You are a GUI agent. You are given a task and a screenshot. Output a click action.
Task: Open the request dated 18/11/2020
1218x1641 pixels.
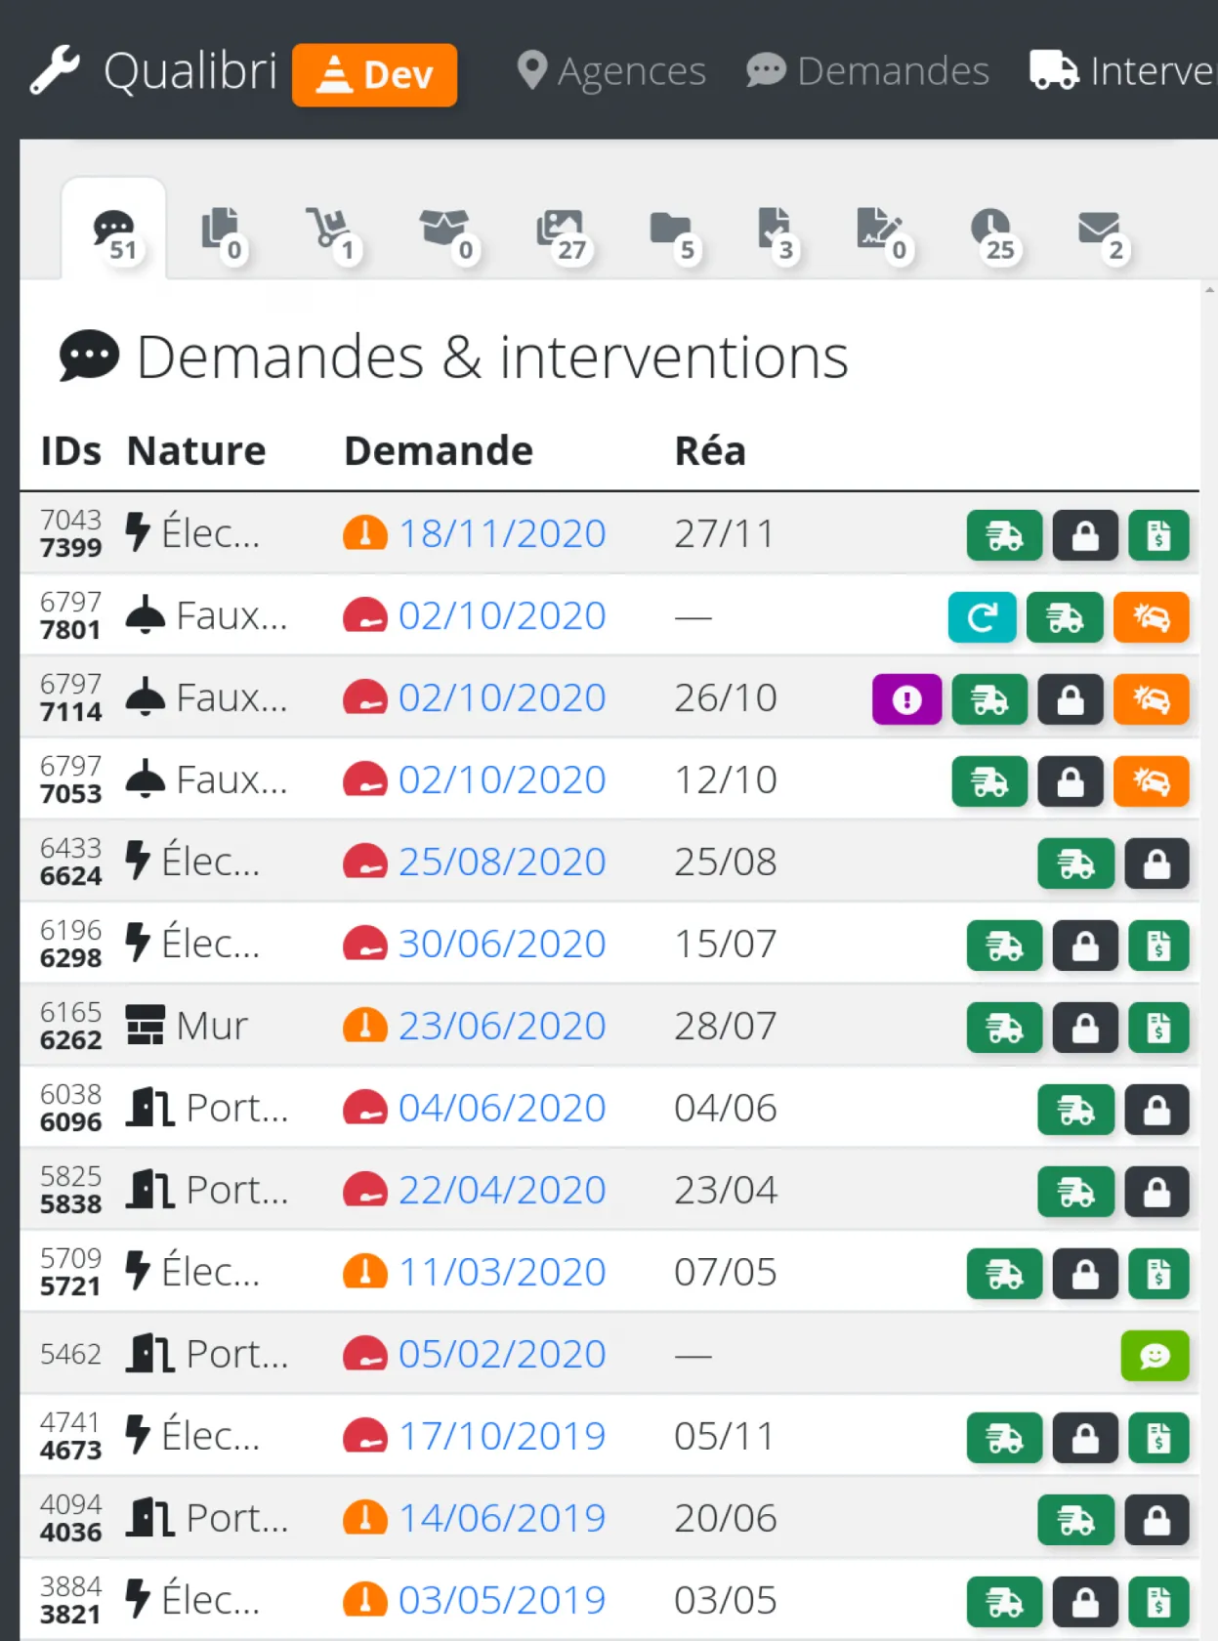(x=501, y=534)
